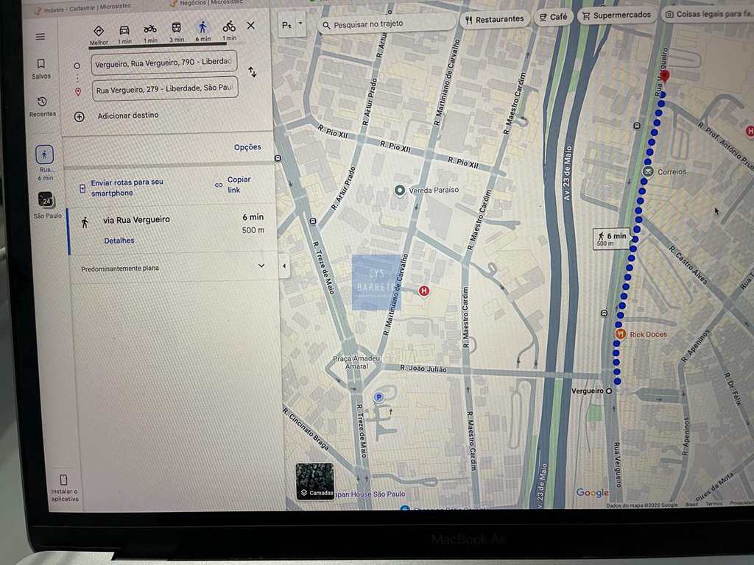754x565 pixels.
Task: Click the transit stop icon on R. Treze de Maio
Action: click(x=313, y=221)
